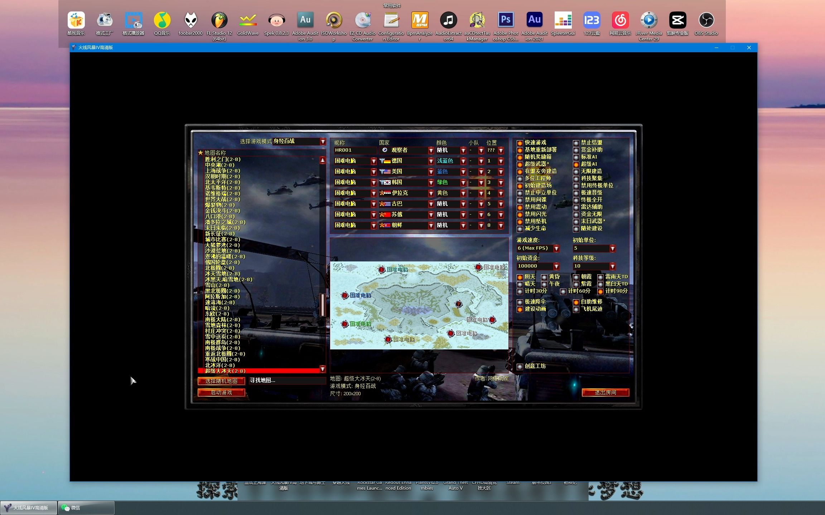Select map 北极圈(2-8)
Image resolution: width=825 pixels, height=515 pixels.
219,268
